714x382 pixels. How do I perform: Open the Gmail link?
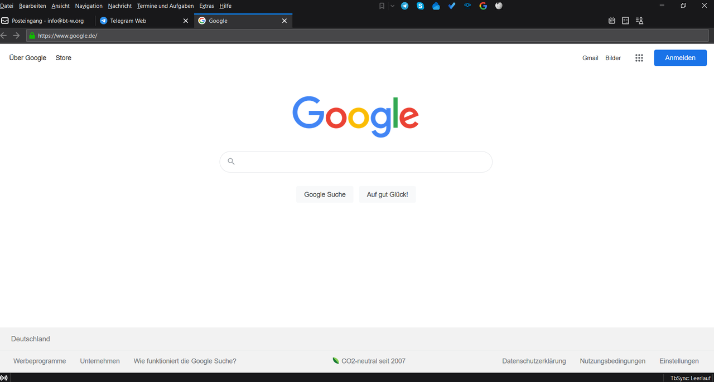(x=590, y=58)
